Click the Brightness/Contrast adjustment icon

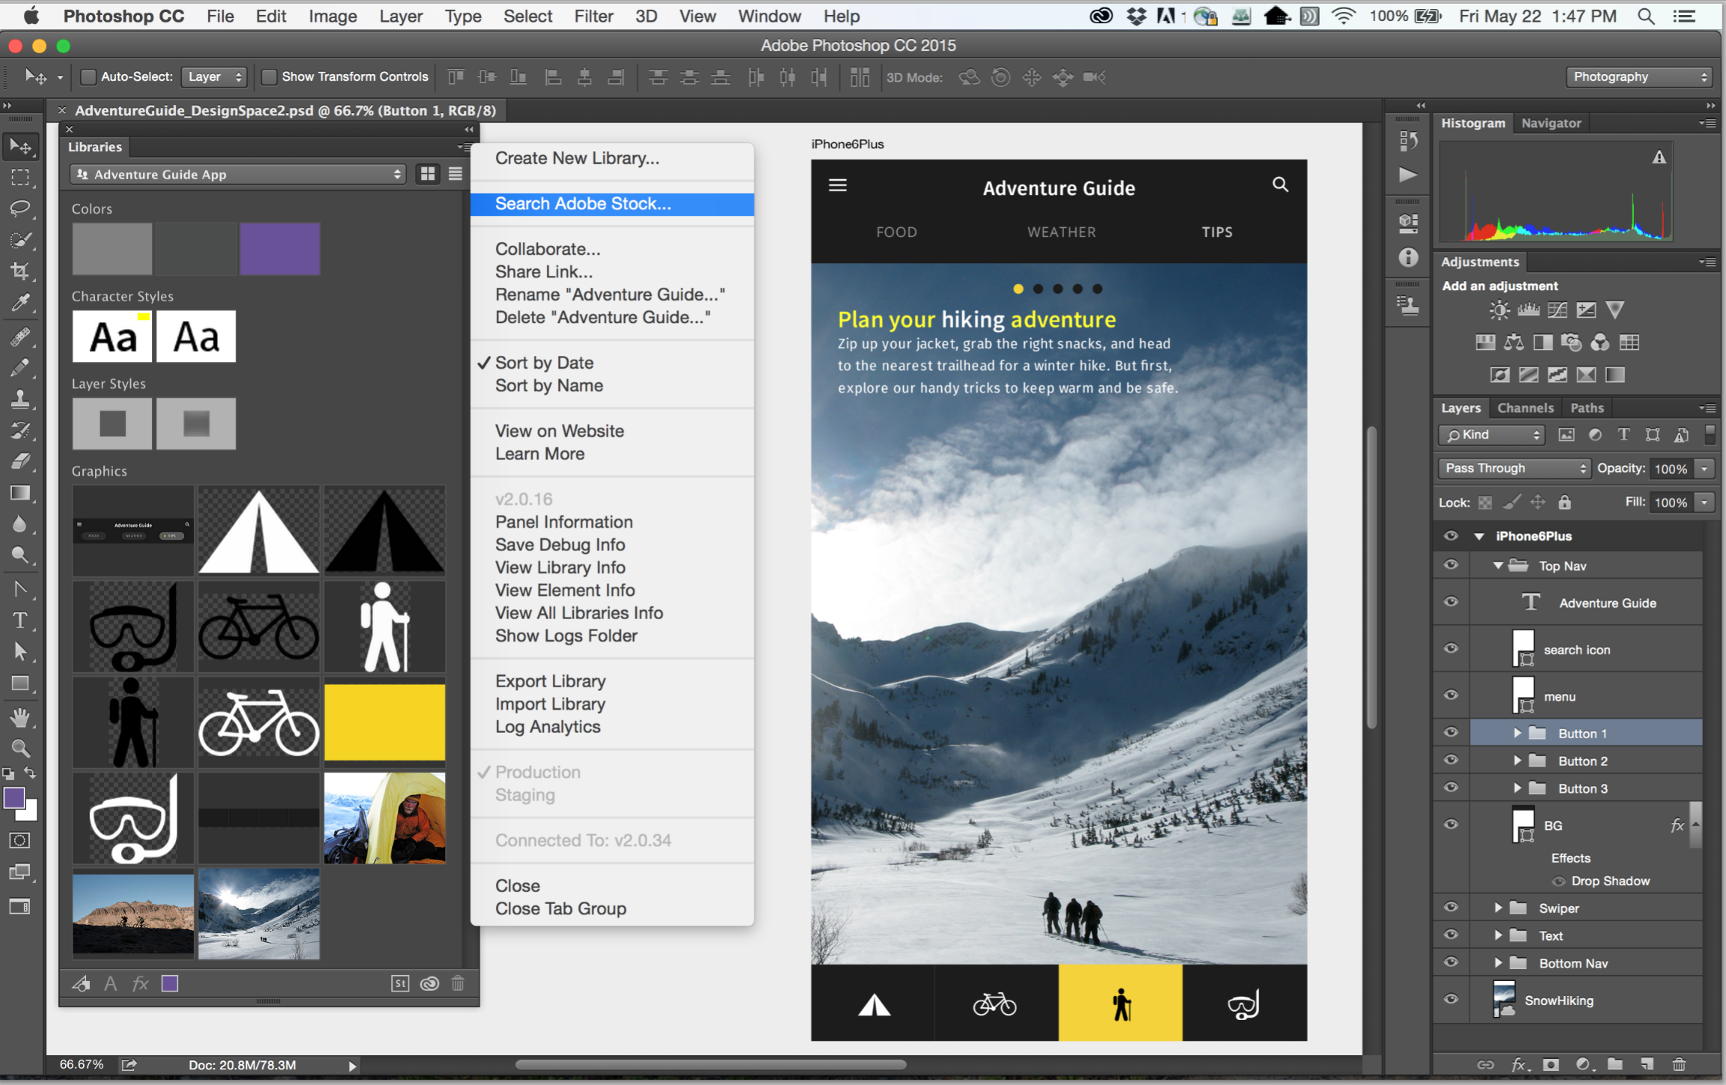pos(1499,310)
